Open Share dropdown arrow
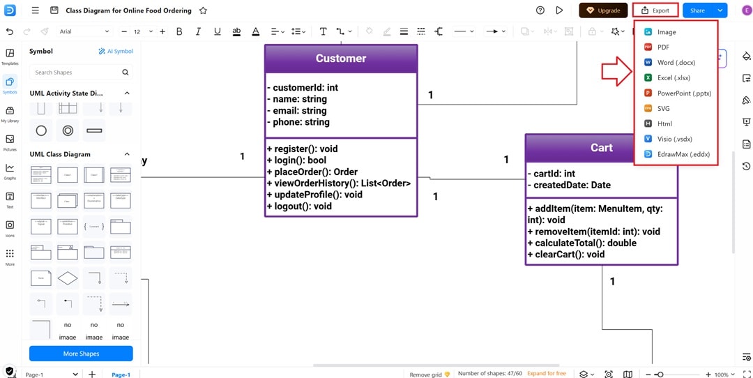The width and height of the screenshot is (753, 378). [720, 10]
